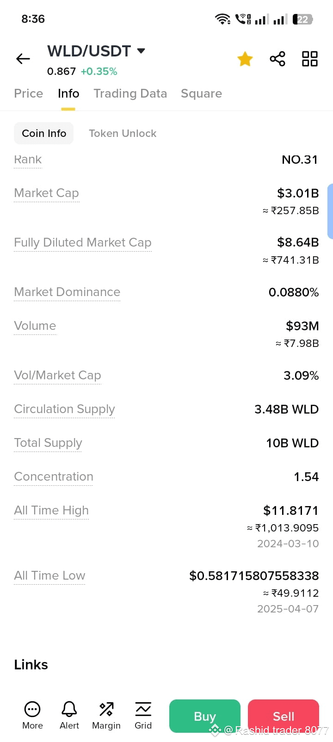Viewport: 333px width, 742px height.
Task: Select the Coin Info sub-tab
Action: click(x=44, y=133)
